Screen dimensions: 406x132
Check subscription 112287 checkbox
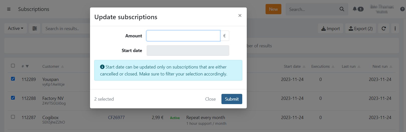[x=13, y=117]
